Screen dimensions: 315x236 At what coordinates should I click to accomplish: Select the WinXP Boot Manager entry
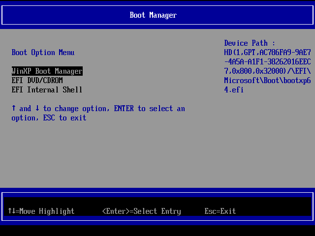click(47, 71)
